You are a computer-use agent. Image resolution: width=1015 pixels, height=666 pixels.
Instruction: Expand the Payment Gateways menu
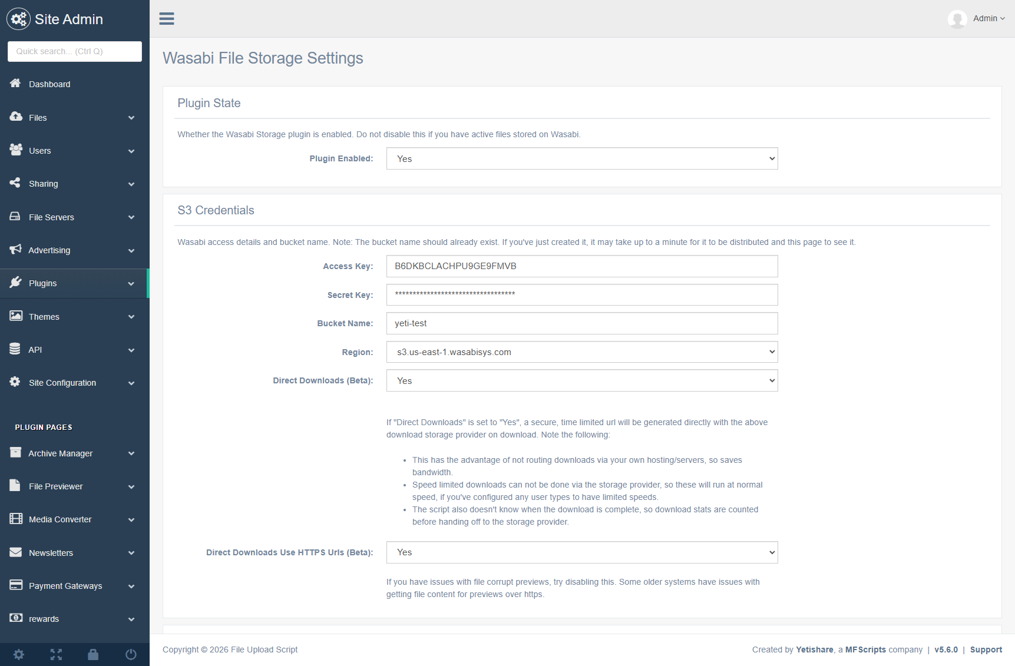tap(74, 586)
